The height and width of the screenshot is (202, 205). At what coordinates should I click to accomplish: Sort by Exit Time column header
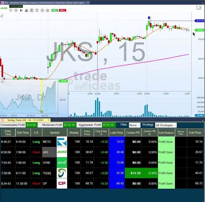click(x=23, y=133)
